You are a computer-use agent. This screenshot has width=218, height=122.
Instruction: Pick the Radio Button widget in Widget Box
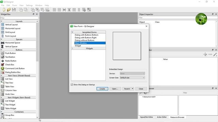click(x=11, y=61)
